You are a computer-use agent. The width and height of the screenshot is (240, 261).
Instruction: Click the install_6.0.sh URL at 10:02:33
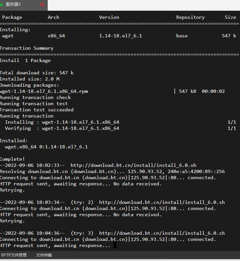133,165
